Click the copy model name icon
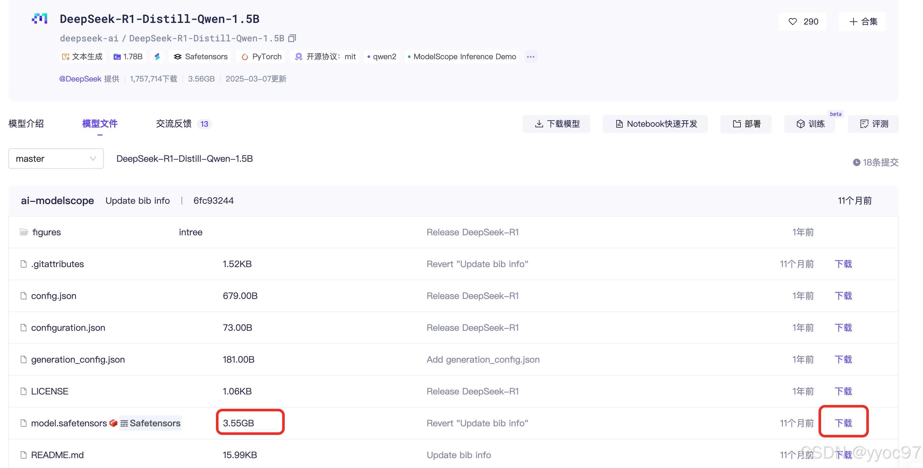 pos(292,38)
